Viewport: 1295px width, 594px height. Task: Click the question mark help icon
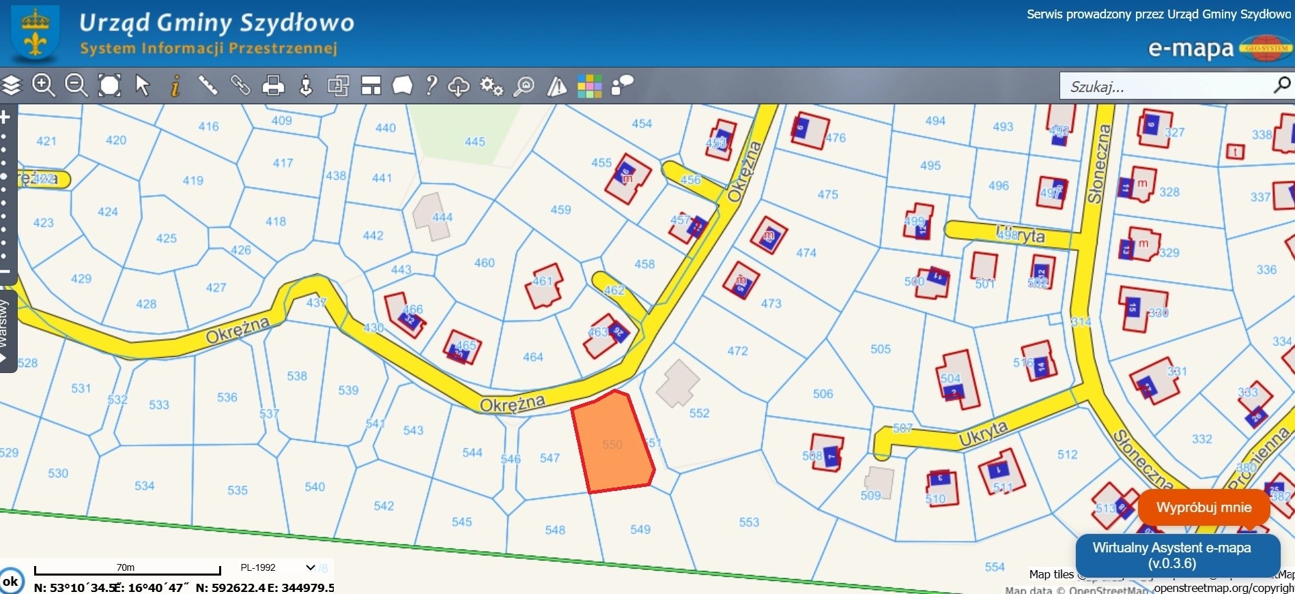point(431,86)
